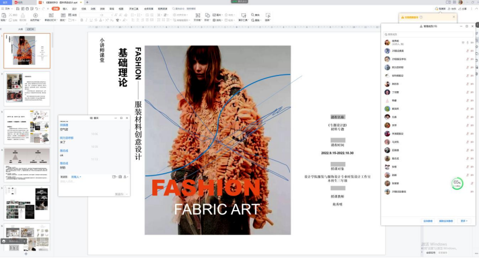Open the 文件 menu dropdown
Screen dimensions: 479x258
pyautogui.click(x=7, y=9)
